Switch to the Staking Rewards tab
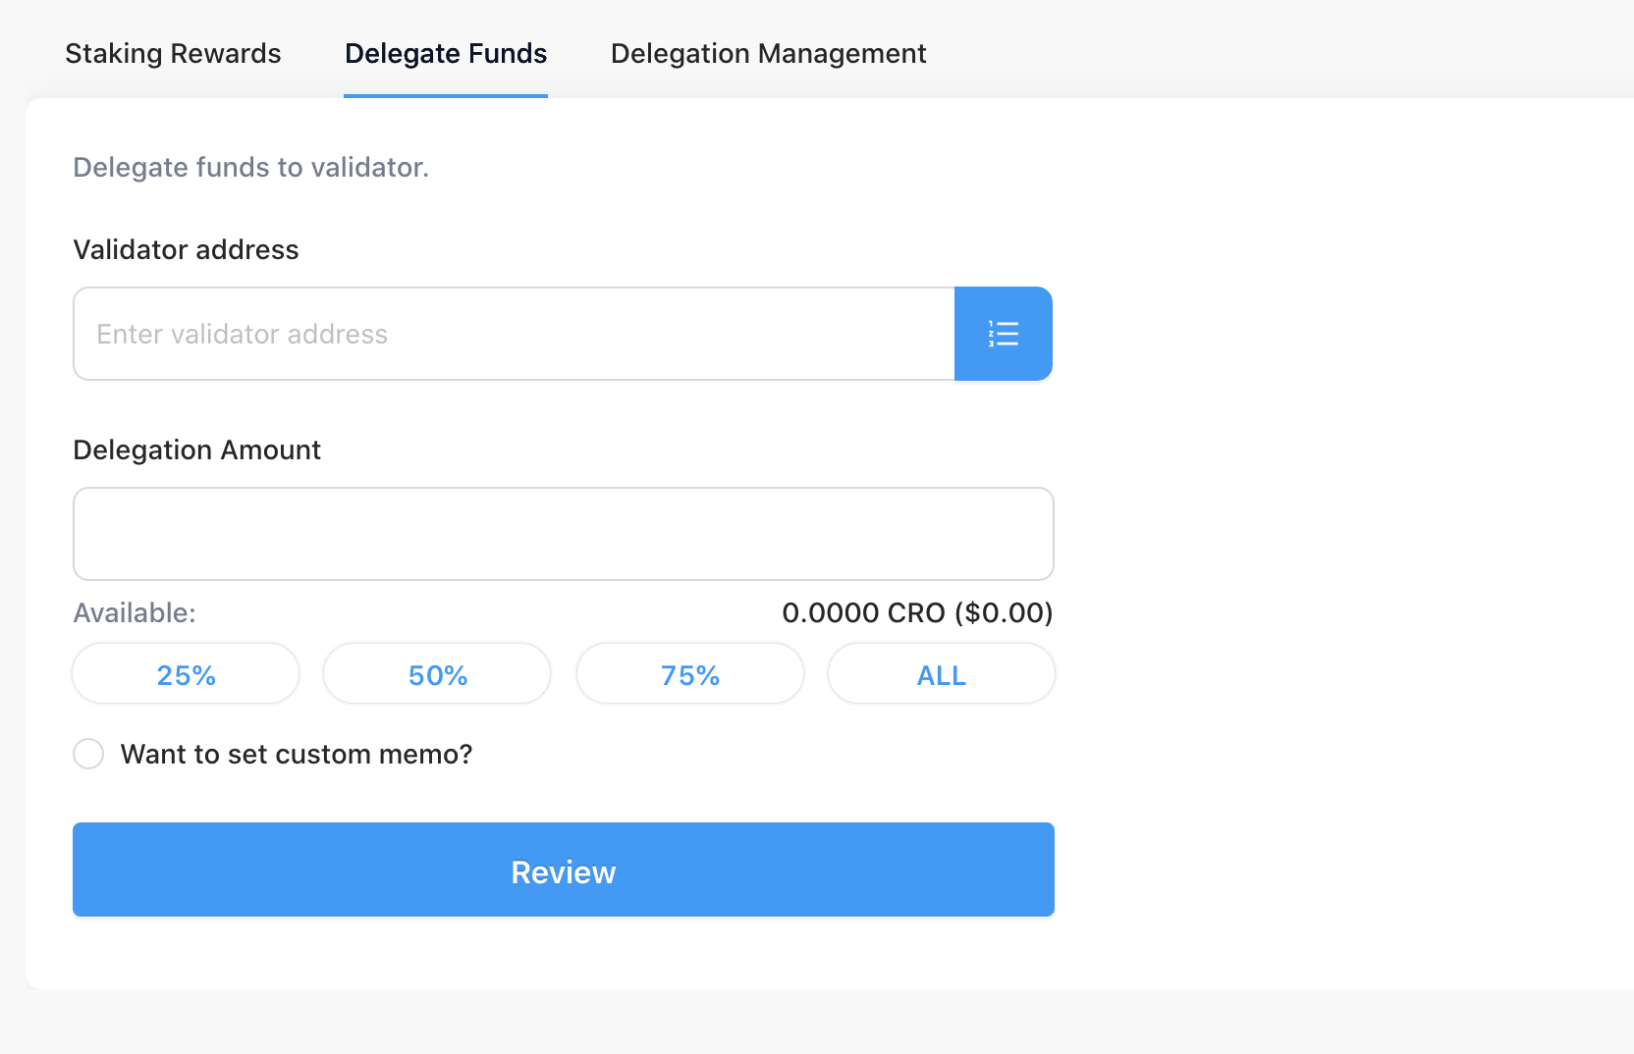 coord(172,54)
